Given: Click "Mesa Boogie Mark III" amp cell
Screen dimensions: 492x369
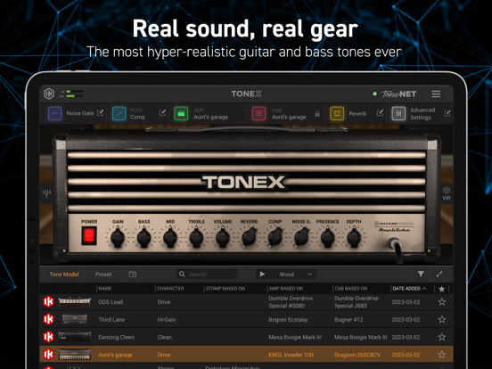Looking at the screenshot, I should (295, 337).
